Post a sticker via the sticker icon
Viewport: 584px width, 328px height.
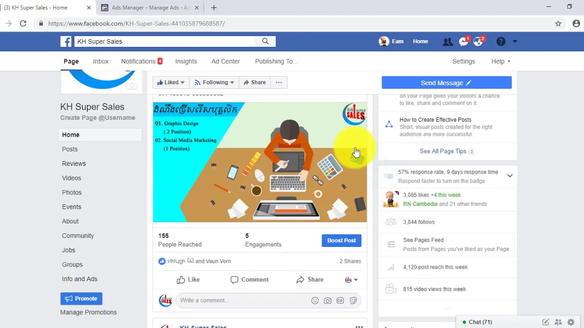coord(353,301)
